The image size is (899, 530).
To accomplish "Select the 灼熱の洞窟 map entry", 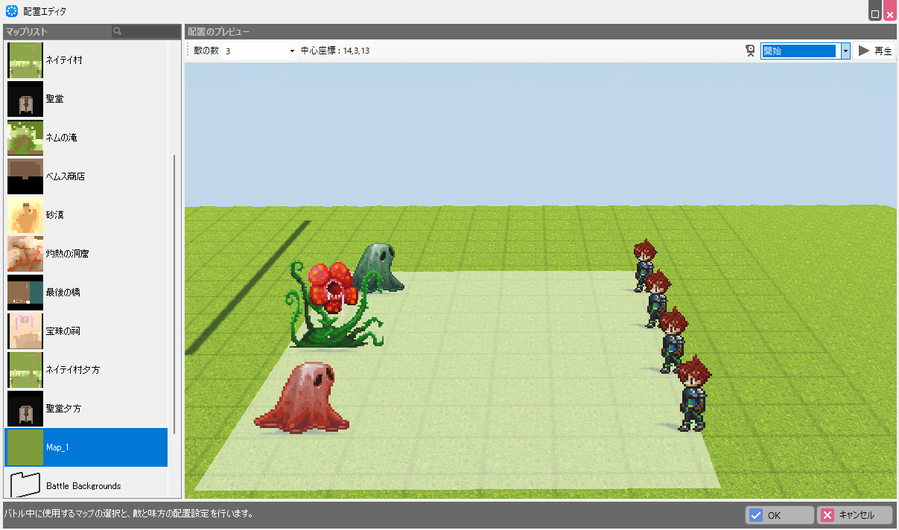I will (x=73, y=254).
